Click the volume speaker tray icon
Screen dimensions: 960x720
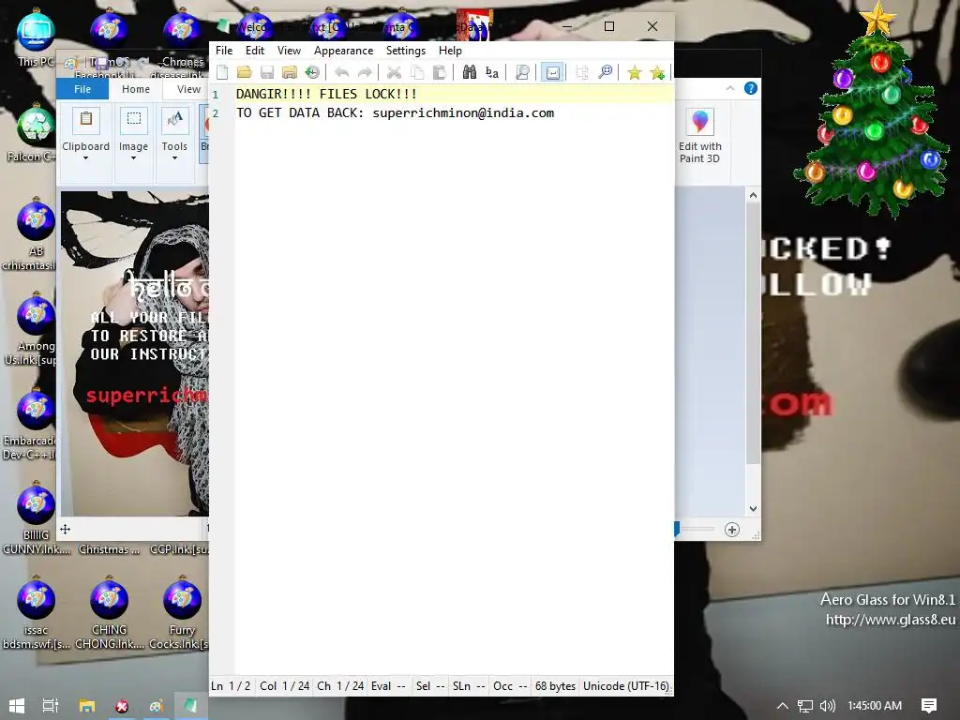(827, 706)
